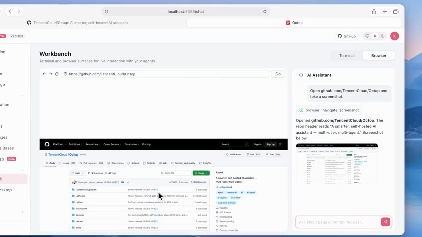Image resolution: width=422 pixels, height=237 pixels.
Task: Click the browser navigate, screenshot tool chip
Action: [329, 110]
